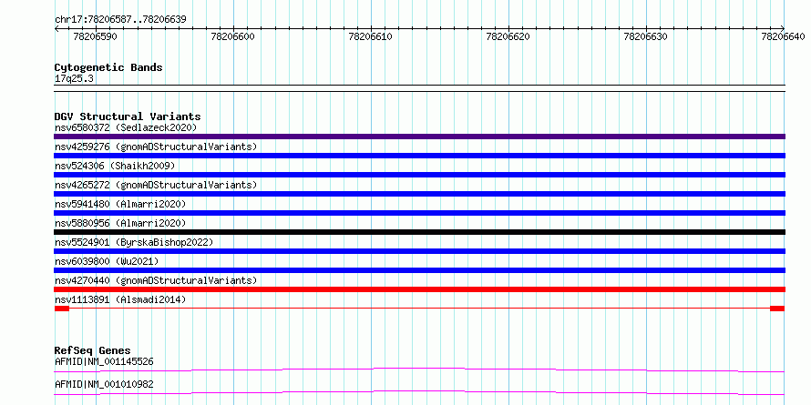Click ruler position label 78206600

[232, 37]
